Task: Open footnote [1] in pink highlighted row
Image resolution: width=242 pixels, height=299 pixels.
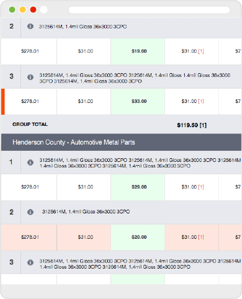Action: (201, 237)
